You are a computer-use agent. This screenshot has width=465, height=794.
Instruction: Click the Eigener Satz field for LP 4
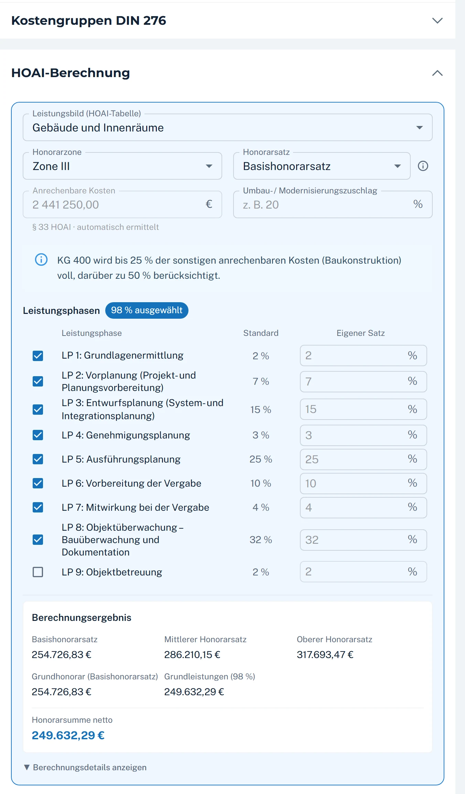pos(363,435)
